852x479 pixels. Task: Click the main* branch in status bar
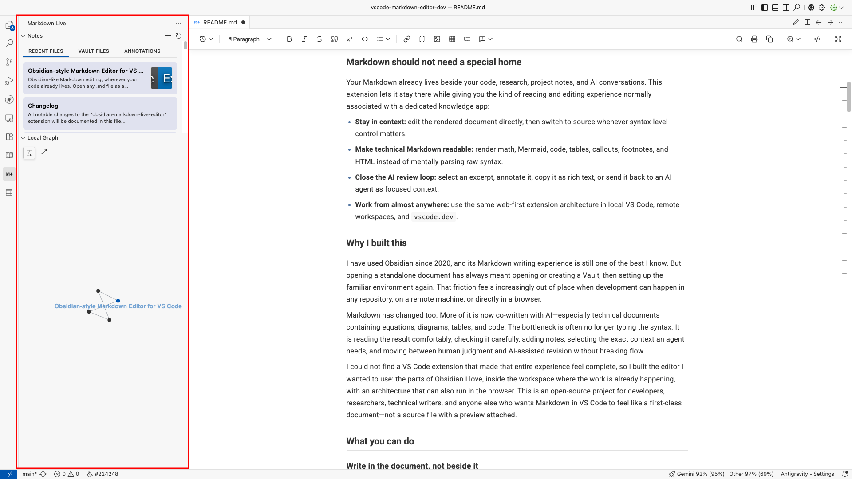coord(30,474)
